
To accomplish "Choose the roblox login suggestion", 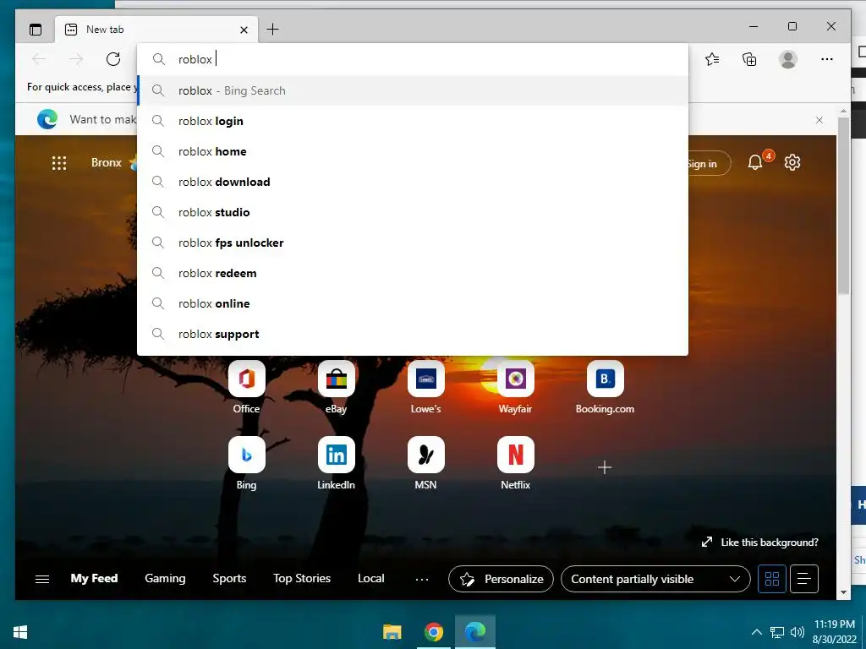I will coord(413,121).
